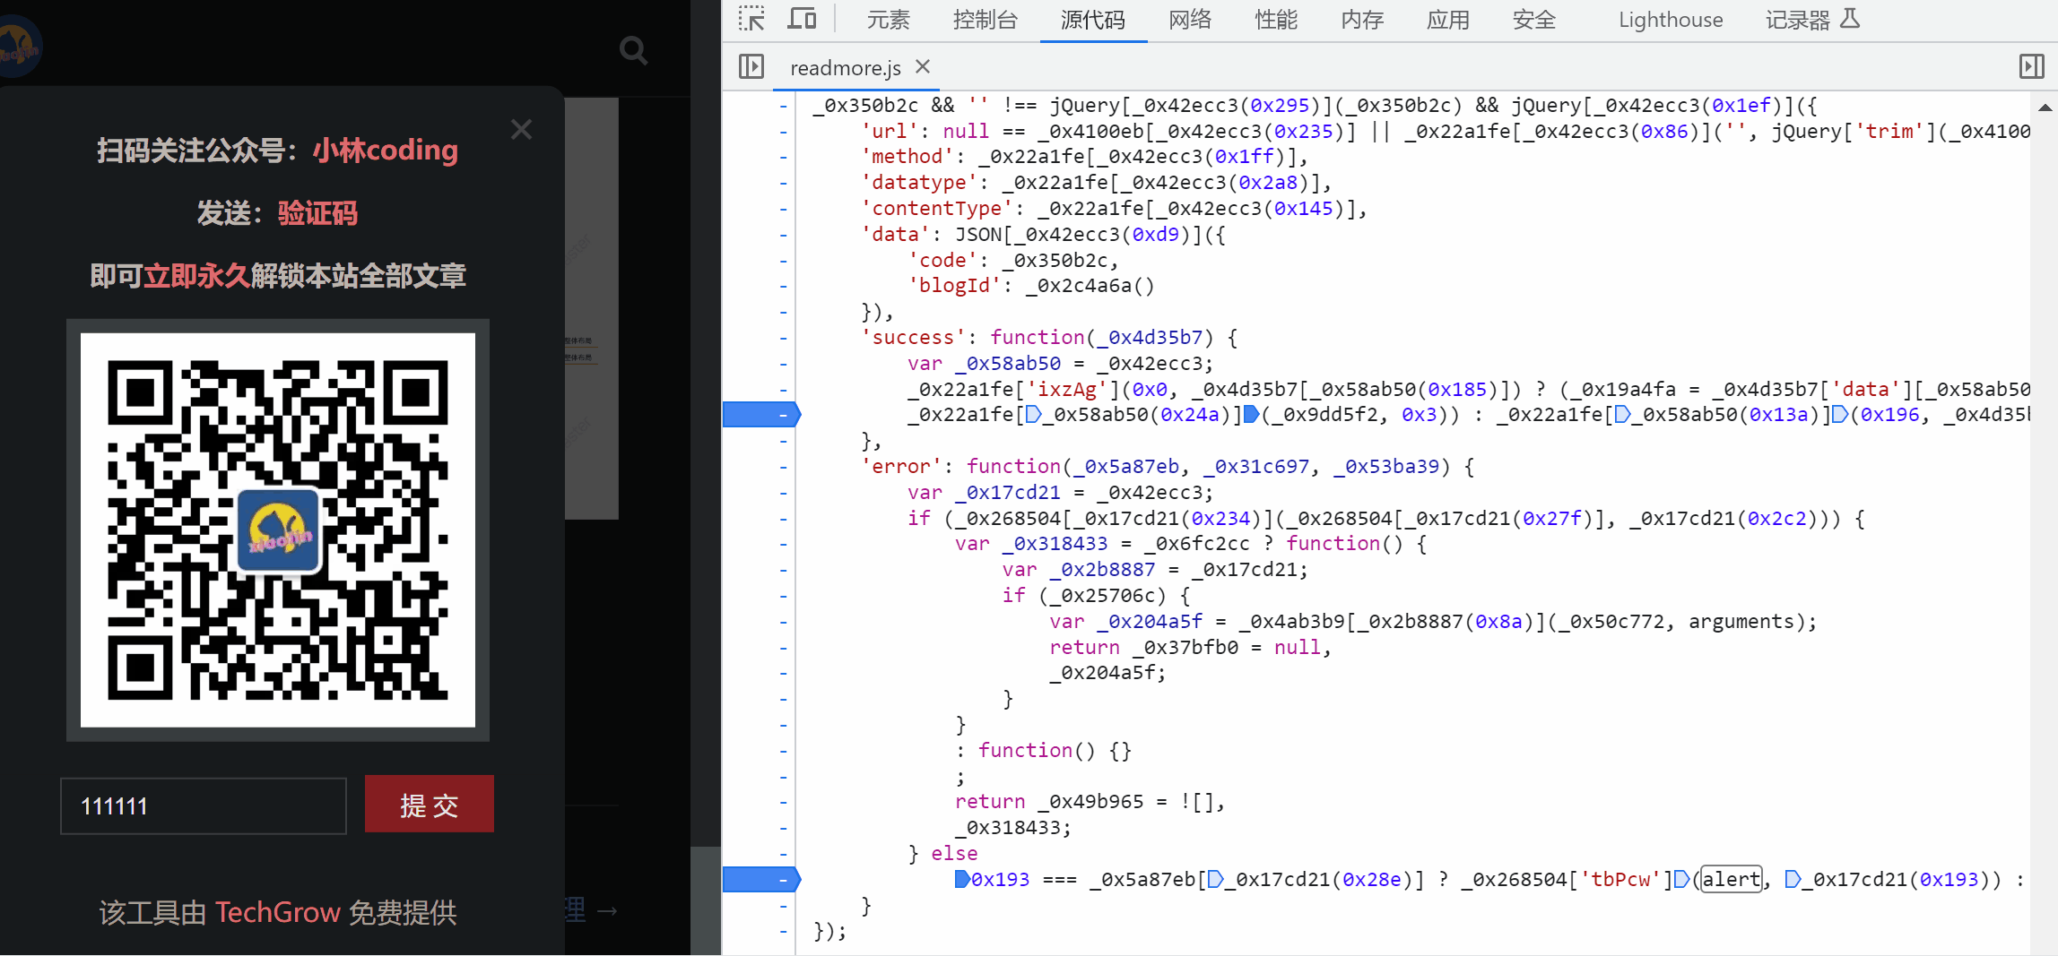Open the 内存 (Memory) tab
This screenshot has height=956, width=2058.
point(1362,20)
